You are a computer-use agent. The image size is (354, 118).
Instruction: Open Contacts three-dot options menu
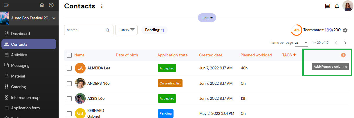pyautogui.click(x=102, y=6)
